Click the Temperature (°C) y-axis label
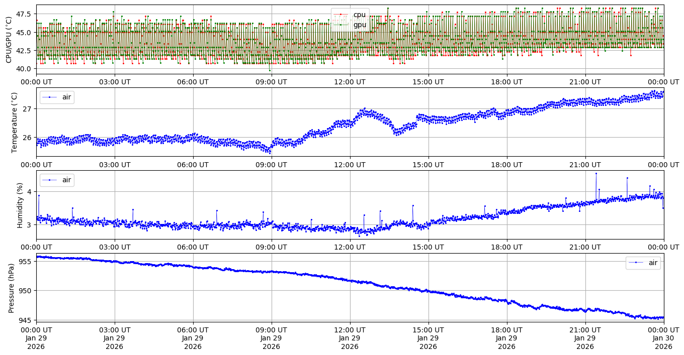 [x=14, y=122]
